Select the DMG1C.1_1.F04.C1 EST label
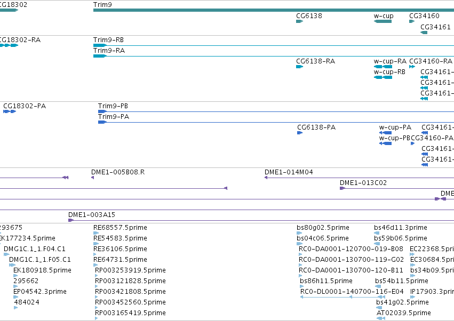Image resolution: width=454 pixels, height=321 pixels. tap(35, 249)
